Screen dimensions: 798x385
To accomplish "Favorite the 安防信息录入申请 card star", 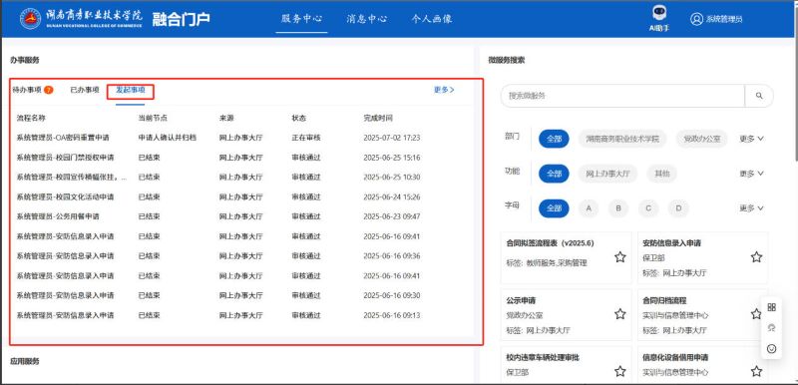I will coord(756,257).
